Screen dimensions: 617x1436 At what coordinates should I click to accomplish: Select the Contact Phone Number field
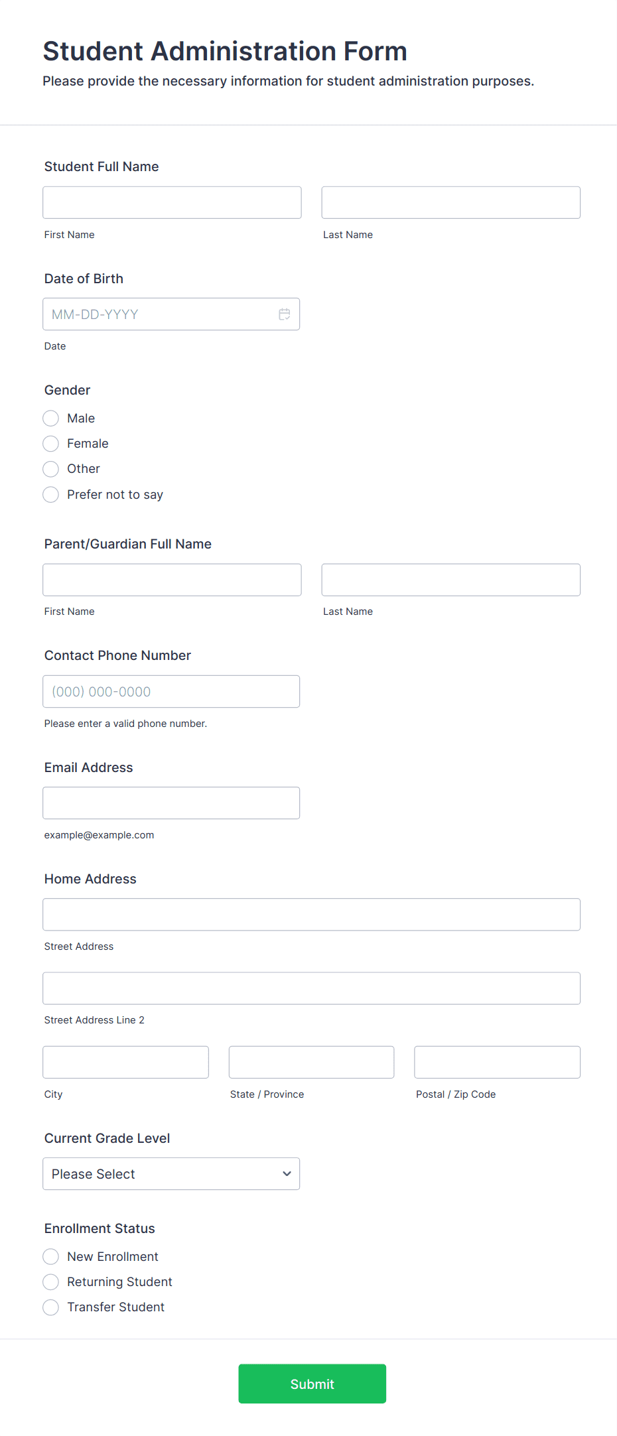[171, 691]
